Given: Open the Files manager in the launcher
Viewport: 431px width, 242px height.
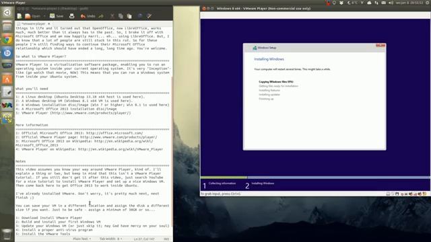Looking at the screenshot, I should tap(7, 26).
